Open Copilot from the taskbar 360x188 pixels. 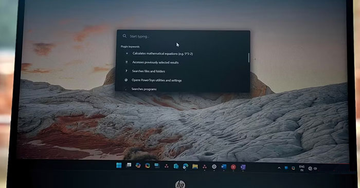[138, 165]
